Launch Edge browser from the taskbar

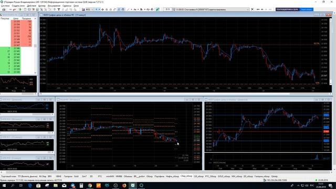(x=30, y=185)
